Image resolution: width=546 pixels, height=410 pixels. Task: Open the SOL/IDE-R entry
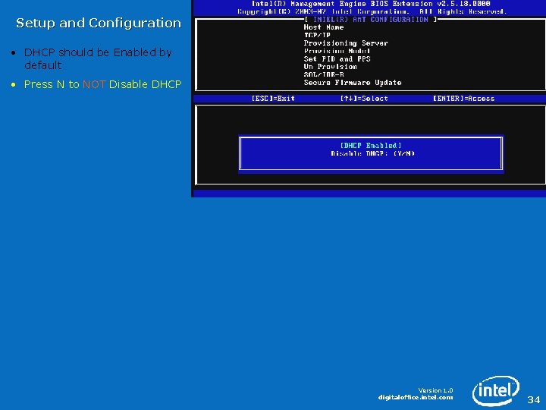click(324, 74)
